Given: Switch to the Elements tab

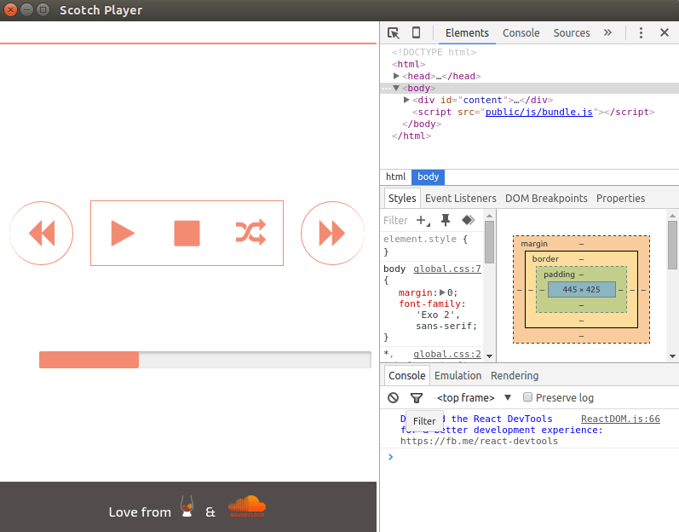Looking at the screenshot, I should (x=467, y=33).
